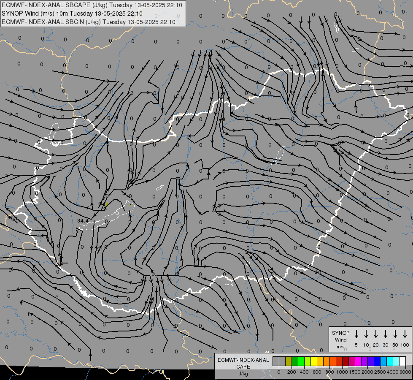Click the ECMWF-INDEX-ANAL CAPE legend title
This screenshot has width=413, height=380.
pos(243,363)
